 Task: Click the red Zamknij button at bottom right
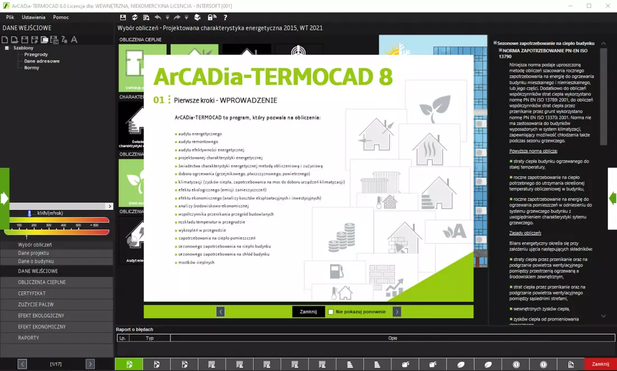(x=601, y=364)
